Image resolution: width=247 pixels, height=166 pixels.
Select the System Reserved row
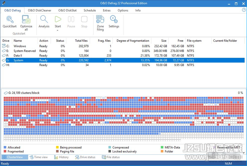pyautogui.click(x=123, y=51)
